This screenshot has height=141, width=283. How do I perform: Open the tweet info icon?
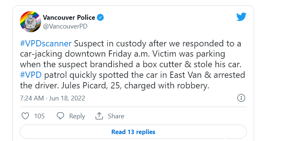click(241, 98)
